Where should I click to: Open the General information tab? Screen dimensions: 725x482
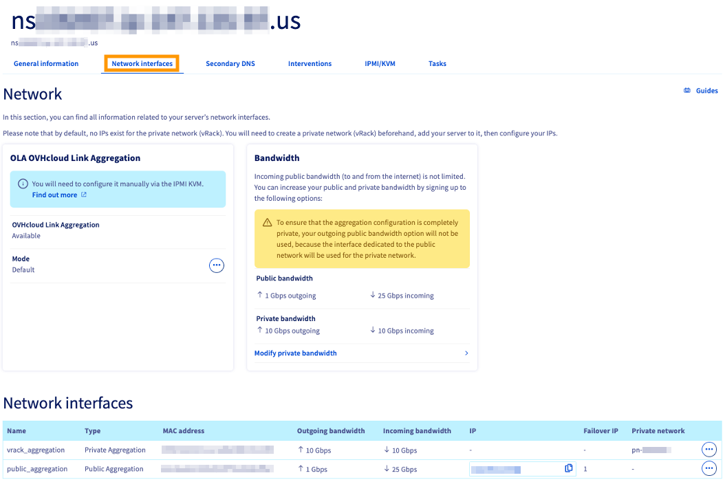[46, 64]
